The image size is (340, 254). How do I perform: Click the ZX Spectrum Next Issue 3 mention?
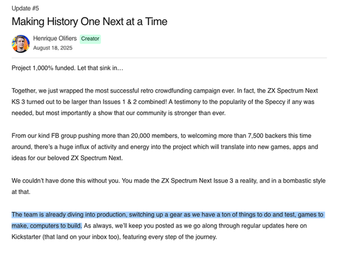pos(197,181)
